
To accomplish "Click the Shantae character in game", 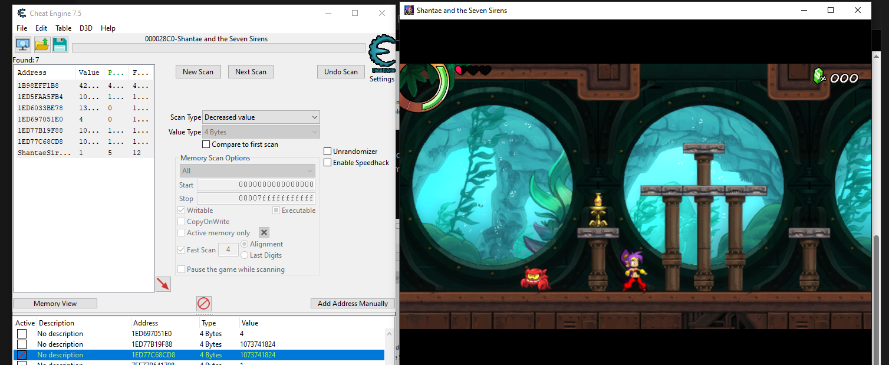I will pyautogui.click(x=633, y=270).
